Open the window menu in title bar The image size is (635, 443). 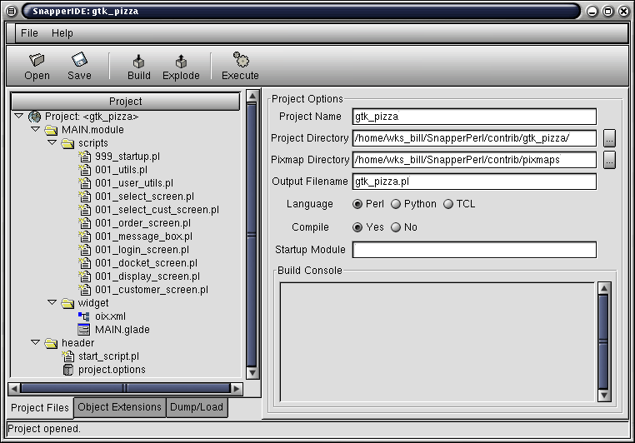click(12, 12)
